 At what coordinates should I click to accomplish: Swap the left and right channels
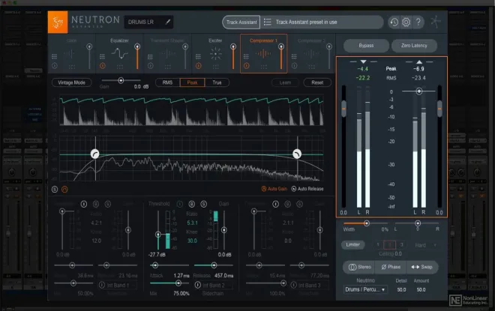tap(422, 267)
